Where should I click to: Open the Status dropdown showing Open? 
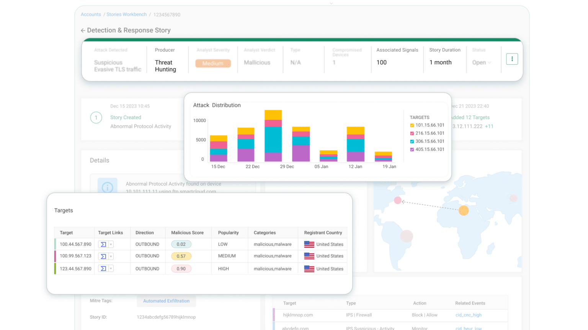pyautogui.click(x=482, y=62)
